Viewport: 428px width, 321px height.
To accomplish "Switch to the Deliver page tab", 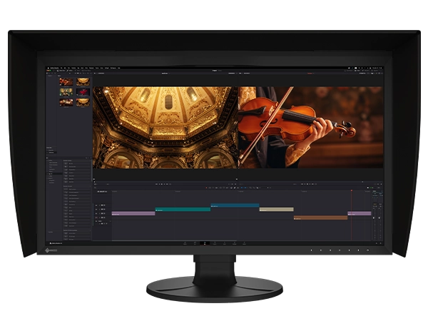I will [244, 243].
